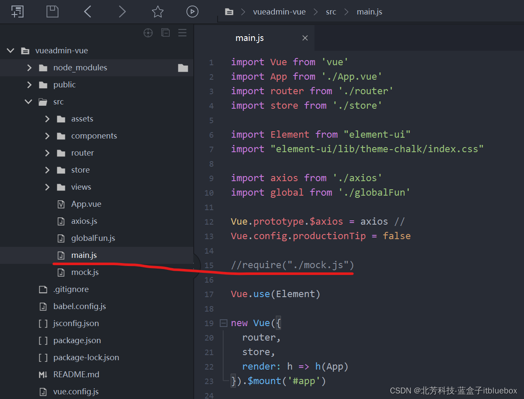The height and width of the screenshot is (399, 524).
Task: Select the components folder label
Action: 94,136
